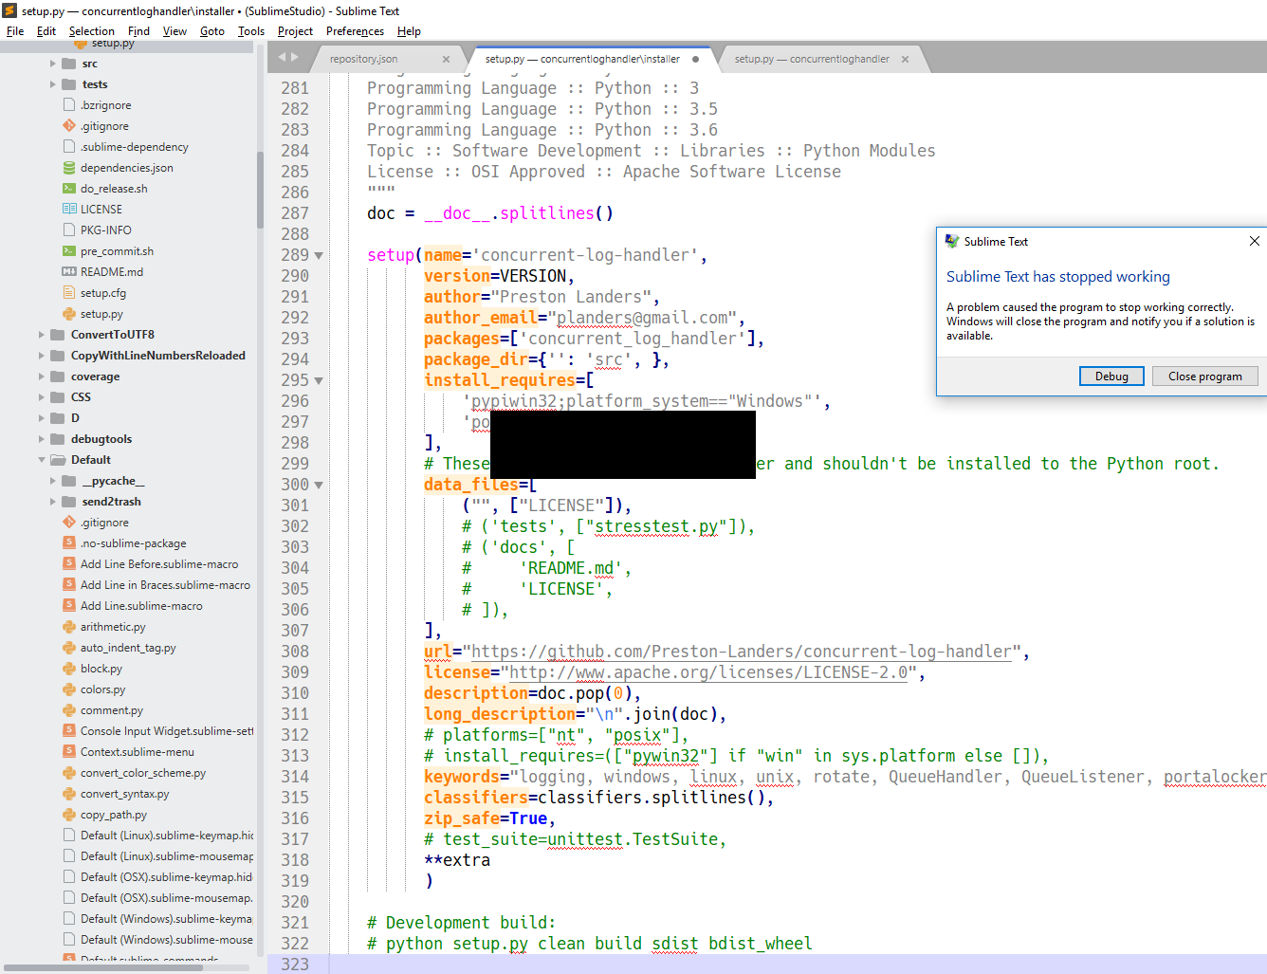Collapse the Default folder
The width and height of the screenshot is (1267, 974).
(x=41, y=460)
